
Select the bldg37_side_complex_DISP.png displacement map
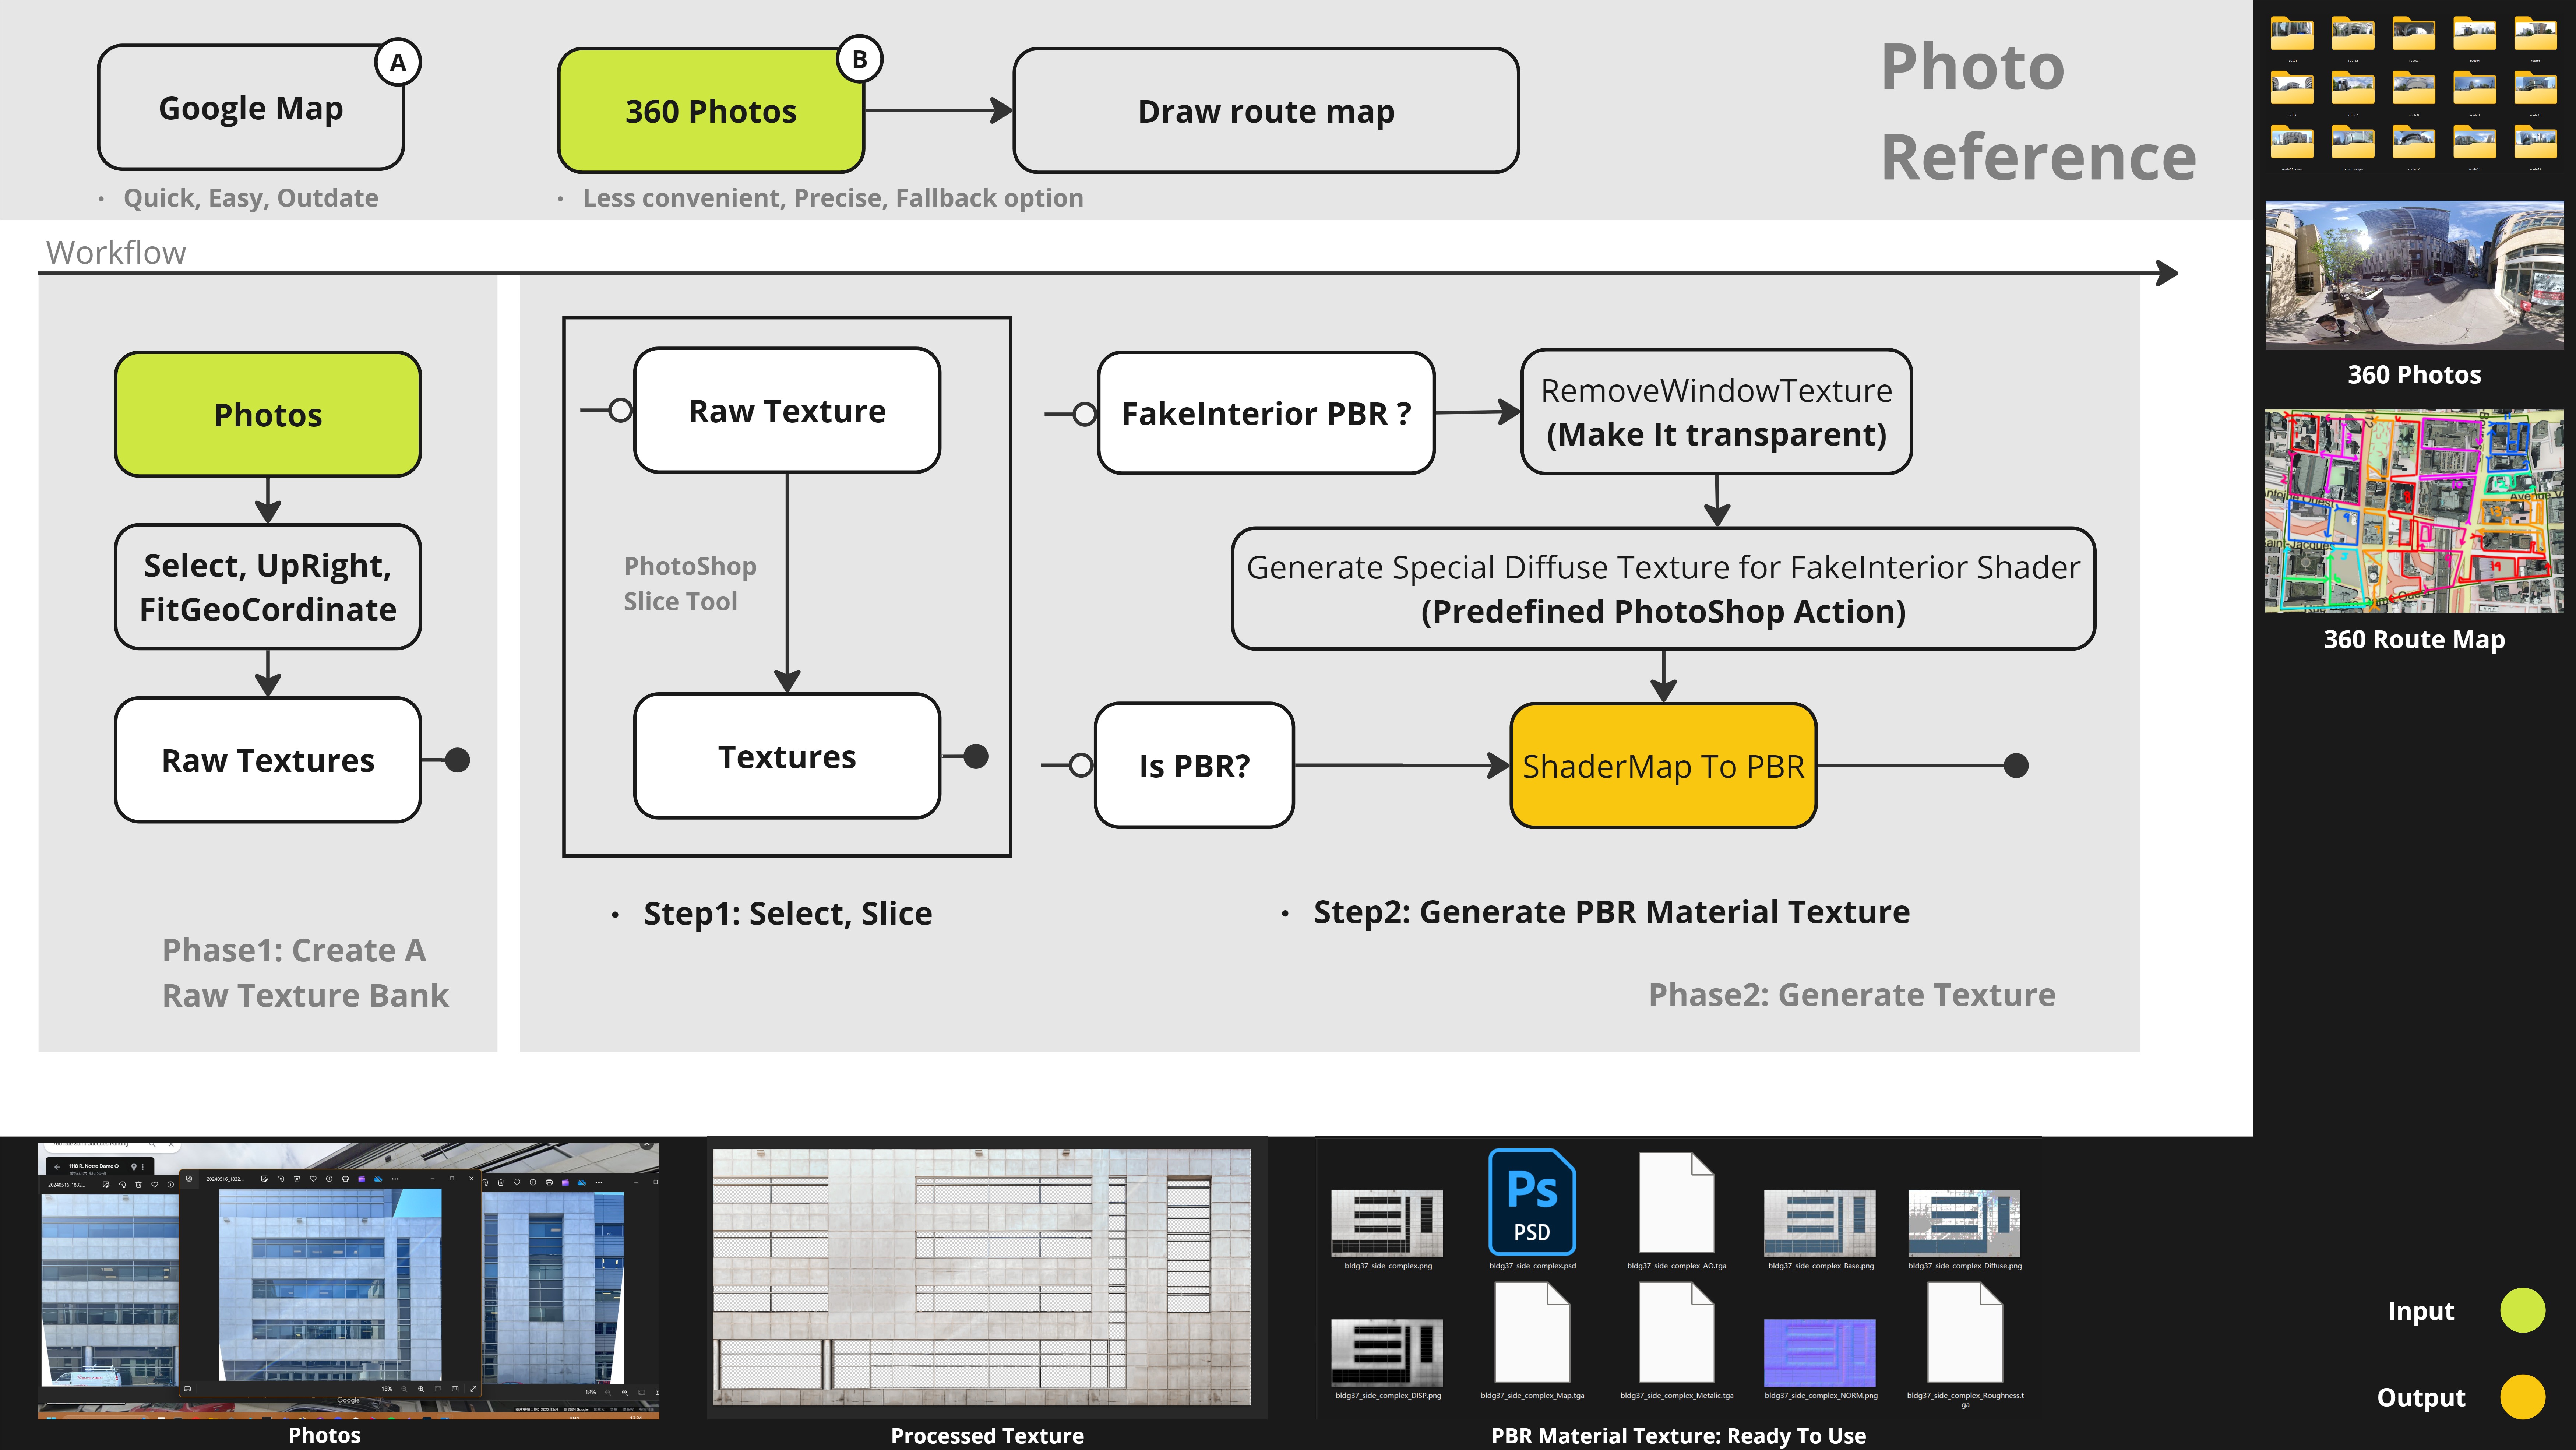(x=1387, y=1353)
